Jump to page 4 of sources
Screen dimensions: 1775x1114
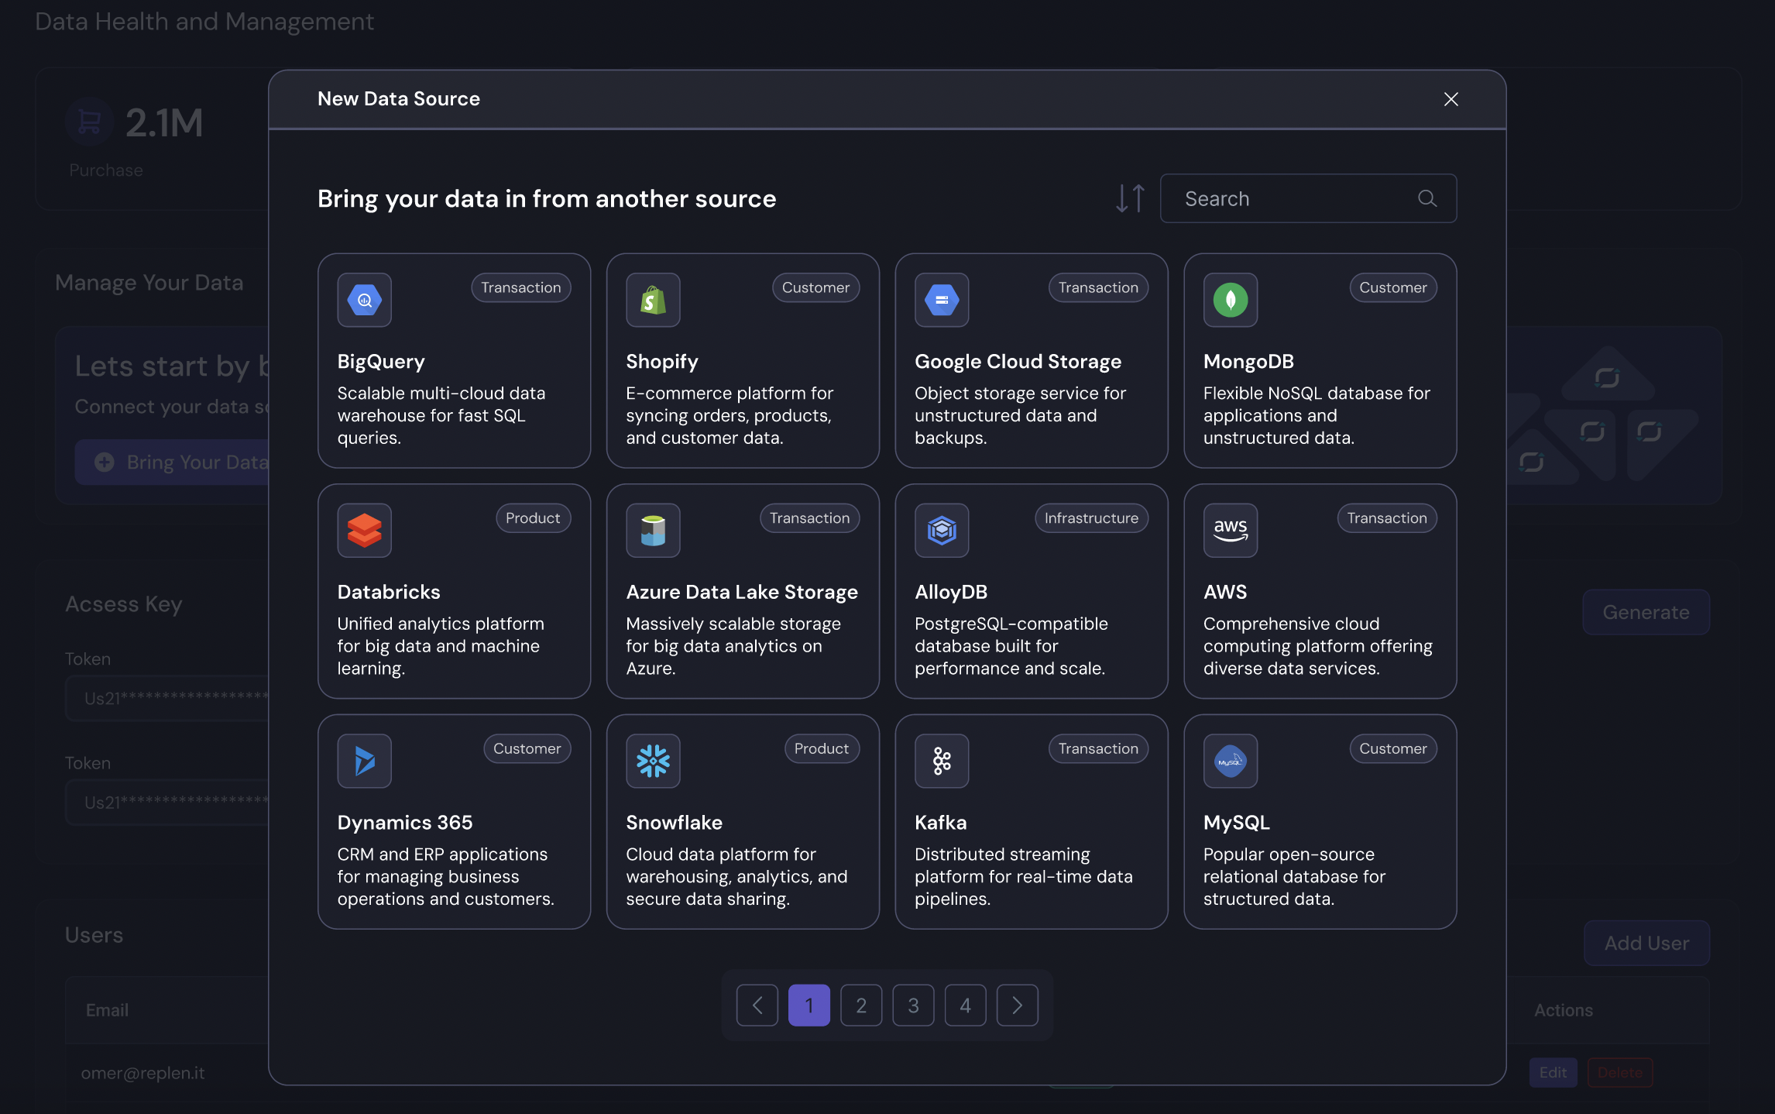(x=965, y=1006)
